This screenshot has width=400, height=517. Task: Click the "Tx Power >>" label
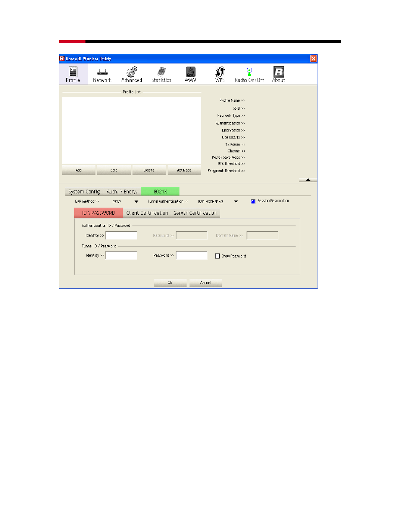click(x=236, y=144)
